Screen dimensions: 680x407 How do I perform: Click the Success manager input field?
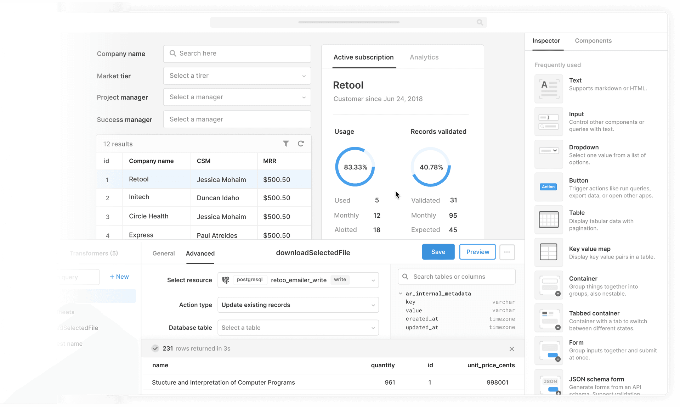pos(237,119)
